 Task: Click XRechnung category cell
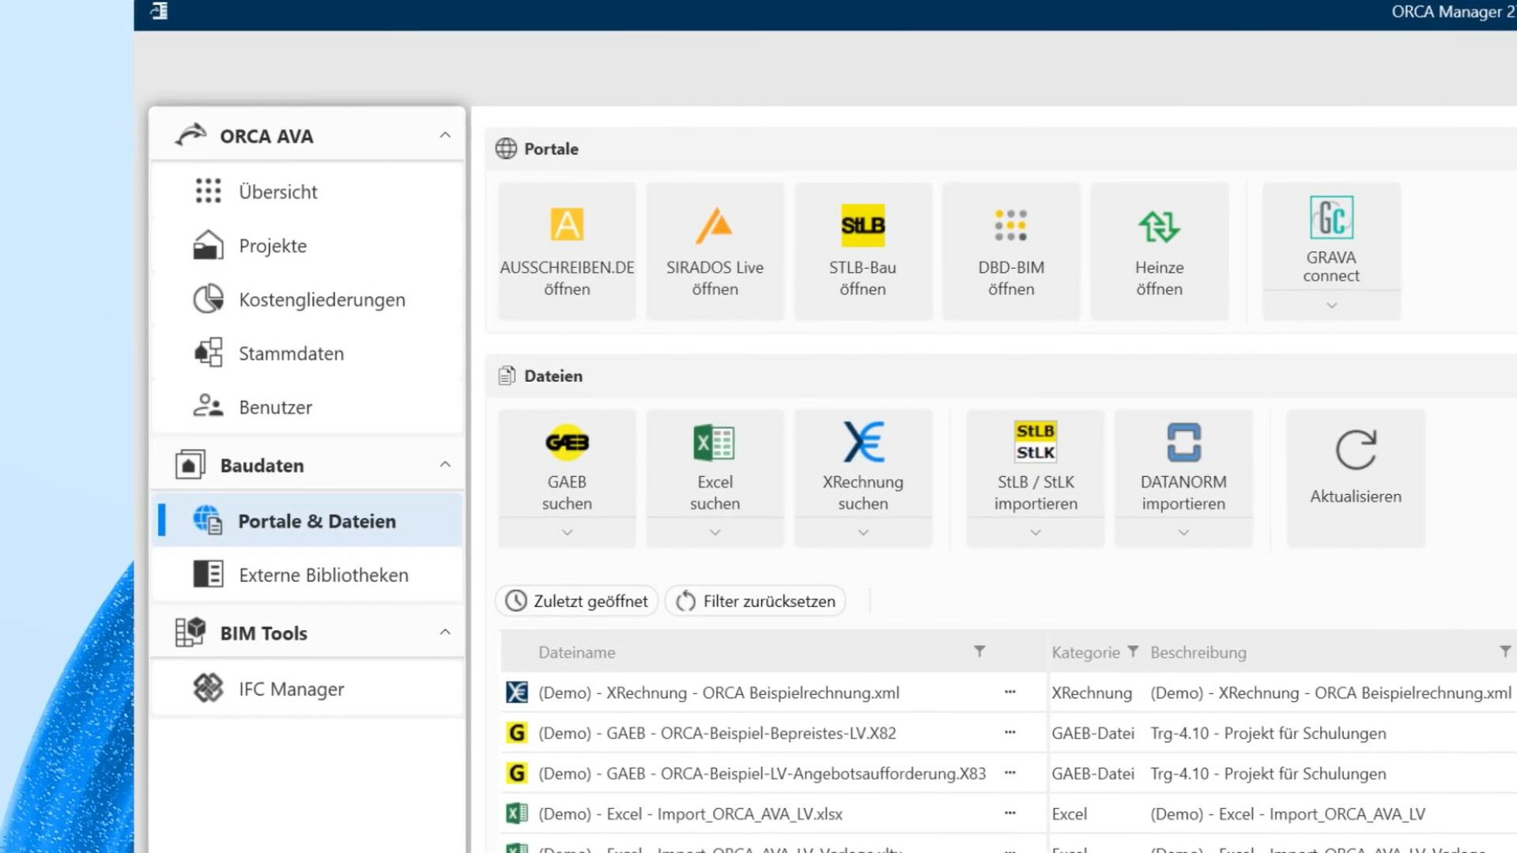coord(1092,693)
